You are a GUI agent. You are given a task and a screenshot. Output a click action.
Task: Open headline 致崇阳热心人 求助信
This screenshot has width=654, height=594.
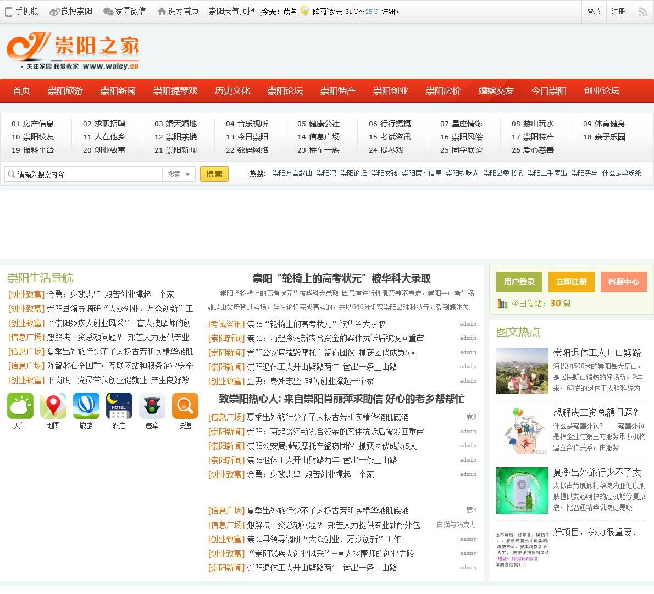coord(342,399)
